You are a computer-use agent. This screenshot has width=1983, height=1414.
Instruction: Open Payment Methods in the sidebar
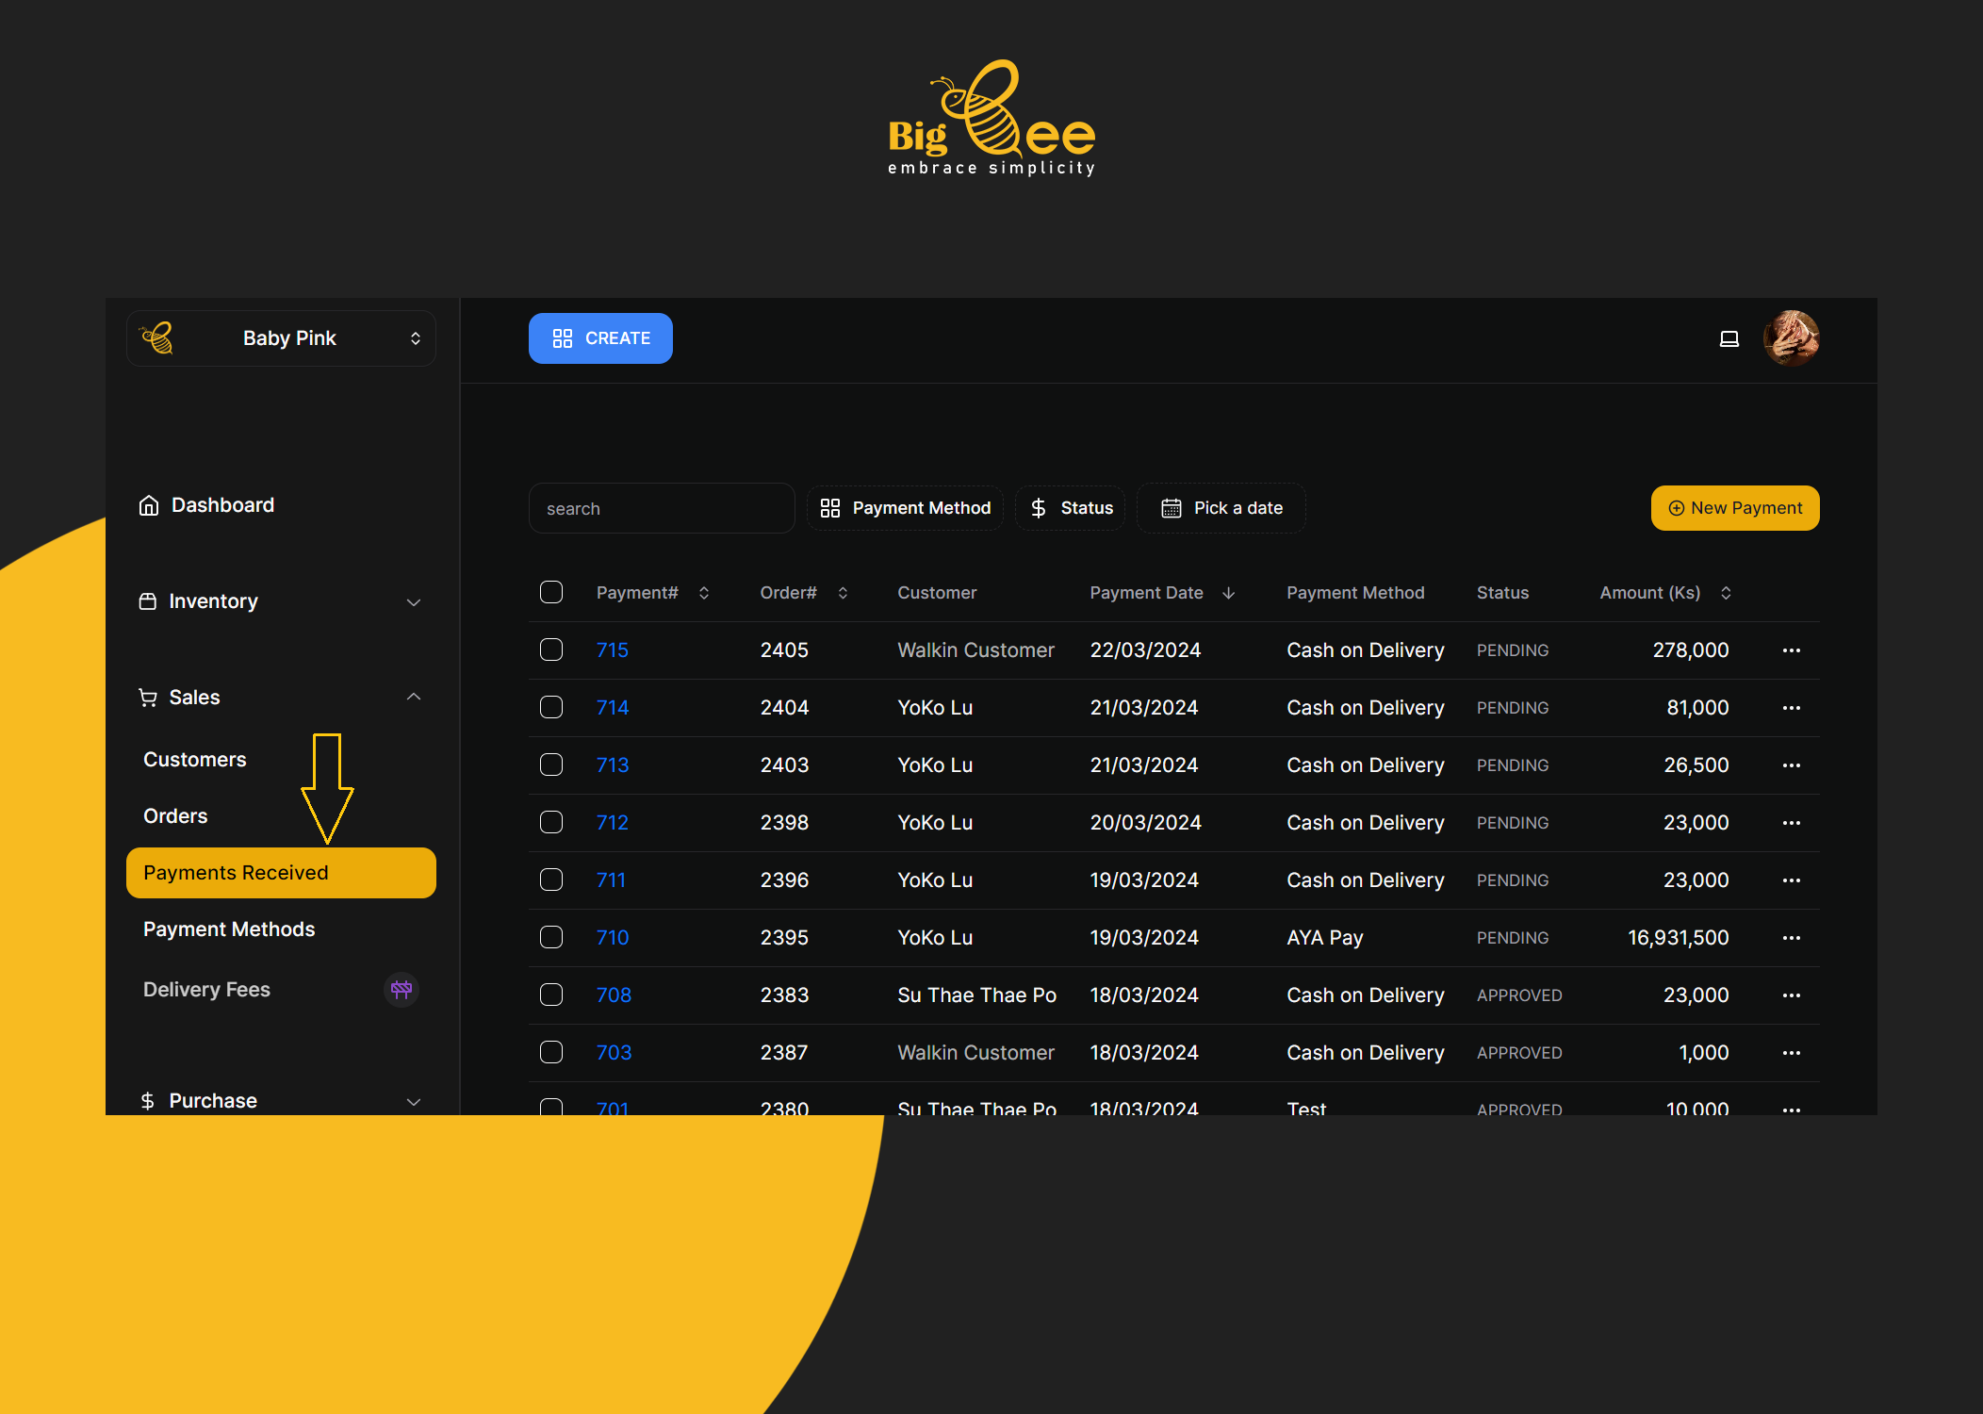(x=229, y=929)
